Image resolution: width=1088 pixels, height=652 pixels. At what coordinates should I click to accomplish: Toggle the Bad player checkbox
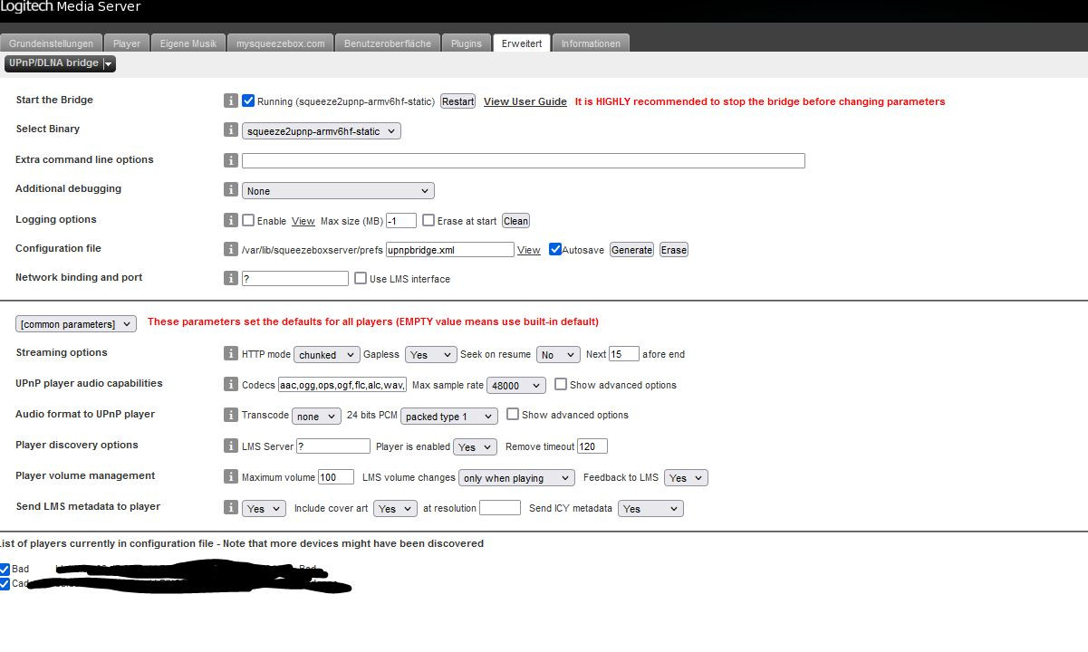5,569
